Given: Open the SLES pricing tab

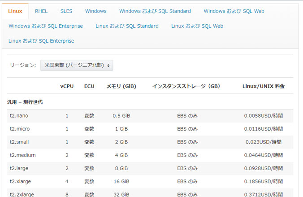Looking at the screenshot, I should (x=66, y=11).
